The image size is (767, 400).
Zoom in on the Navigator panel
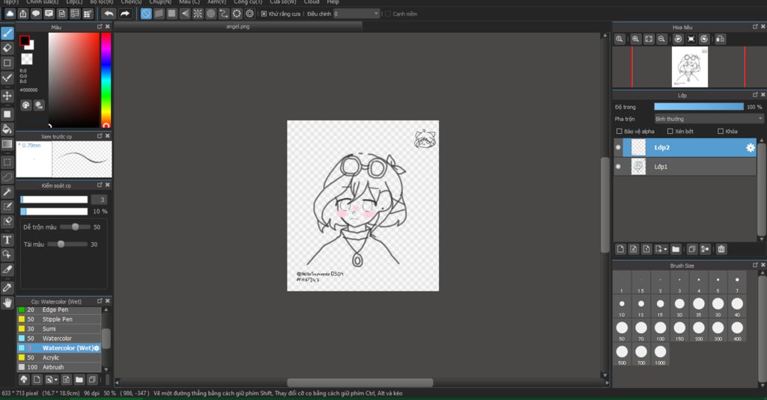pos(635,39)
